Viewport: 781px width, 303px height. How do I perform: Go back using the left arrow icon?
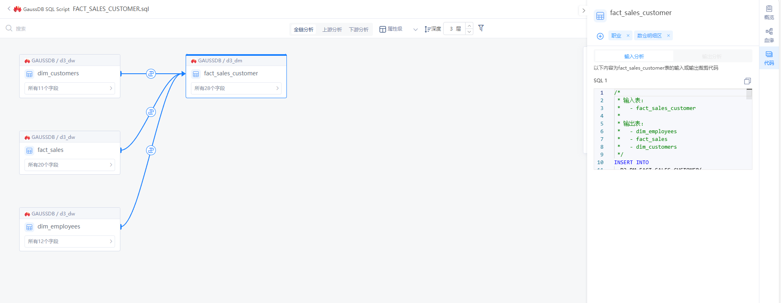pyautogui.click(x=9, y=9)
